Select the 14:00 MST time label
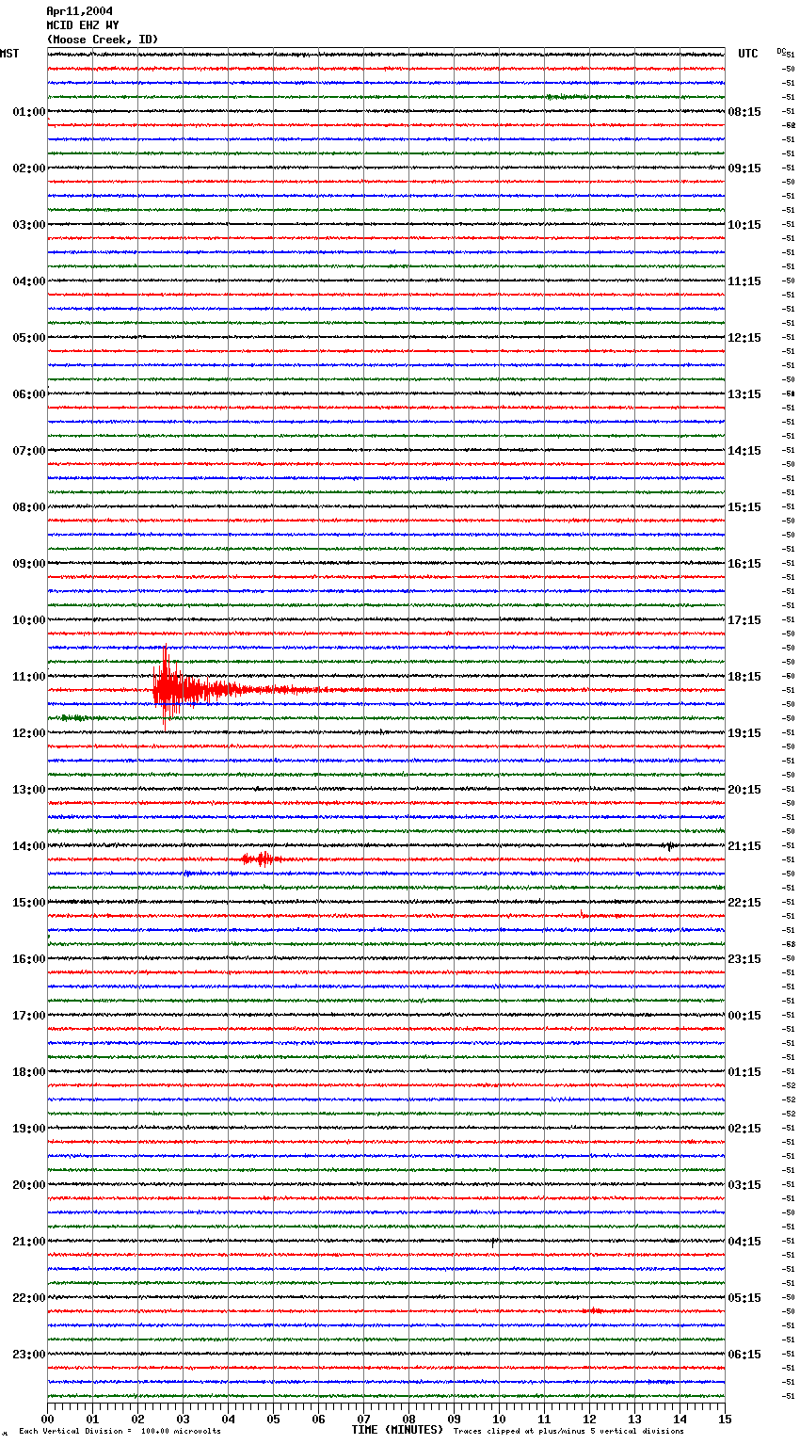Viewport: 800px width, 1444px height. [x=29, y=846]
